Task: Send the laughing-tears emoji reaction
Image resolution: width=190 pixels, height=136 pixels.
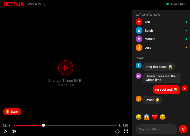Action: point(139,117)
